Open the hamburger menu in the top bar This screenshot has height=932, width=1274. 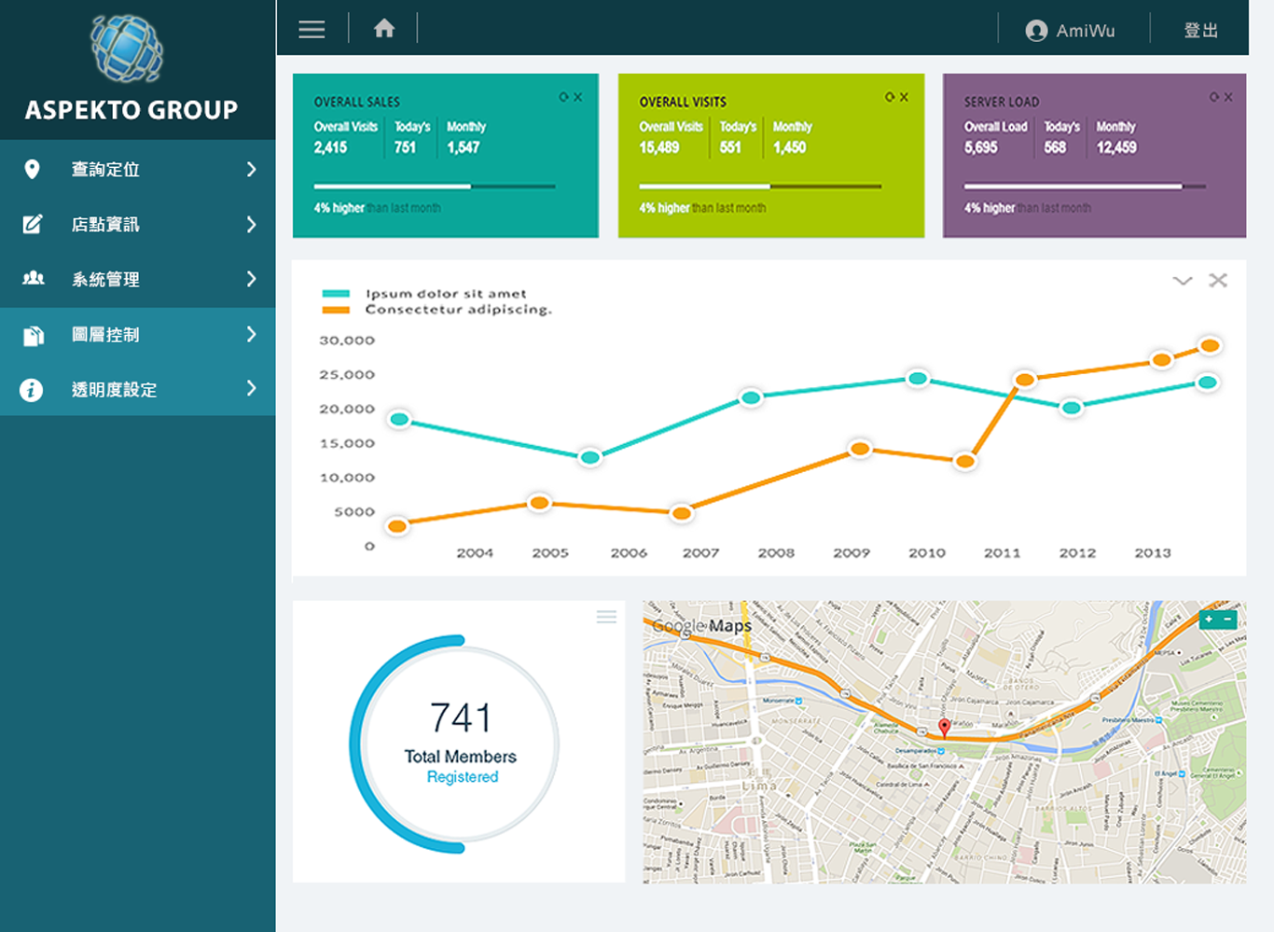point(312,30)
